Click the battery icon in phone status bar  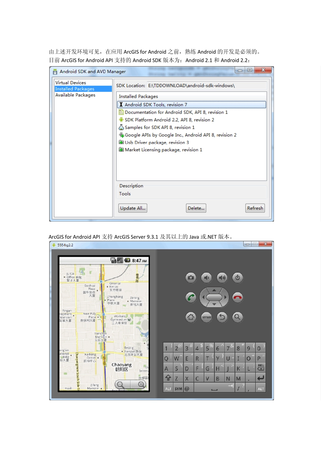coord(127,260)
